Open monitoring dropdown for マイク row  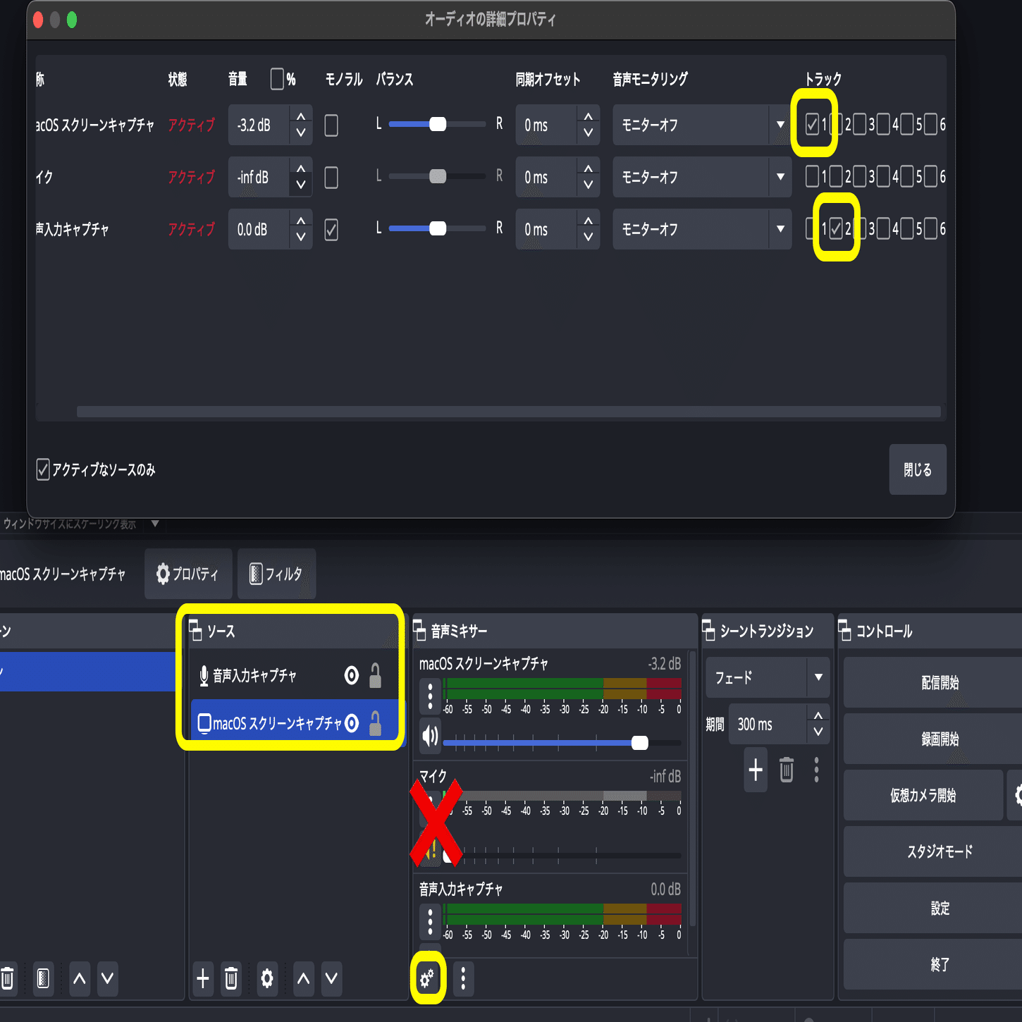coord(702,178)
